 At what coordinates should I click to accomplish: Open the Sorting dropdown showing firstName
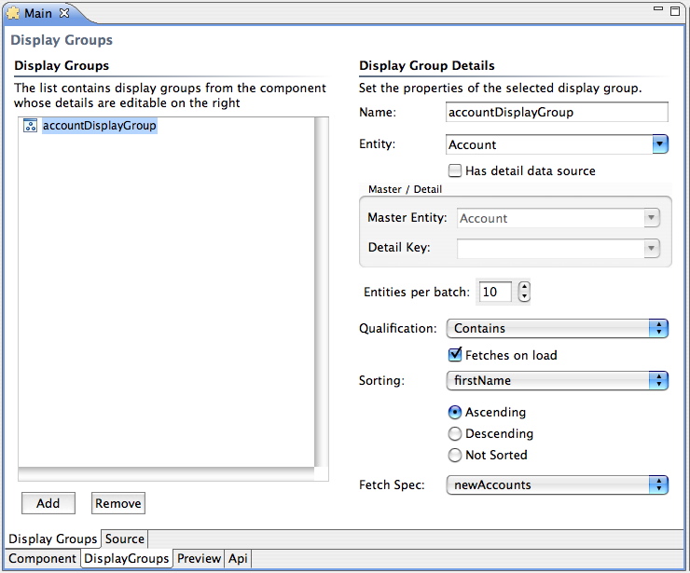tap(558, 380)
